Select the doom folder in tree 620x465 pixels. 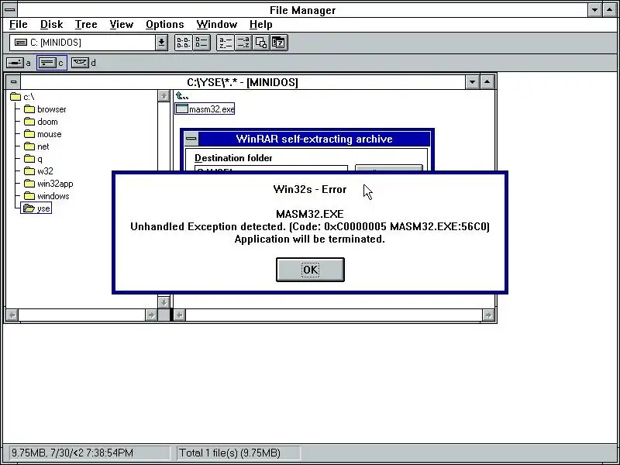pos(41,122)
